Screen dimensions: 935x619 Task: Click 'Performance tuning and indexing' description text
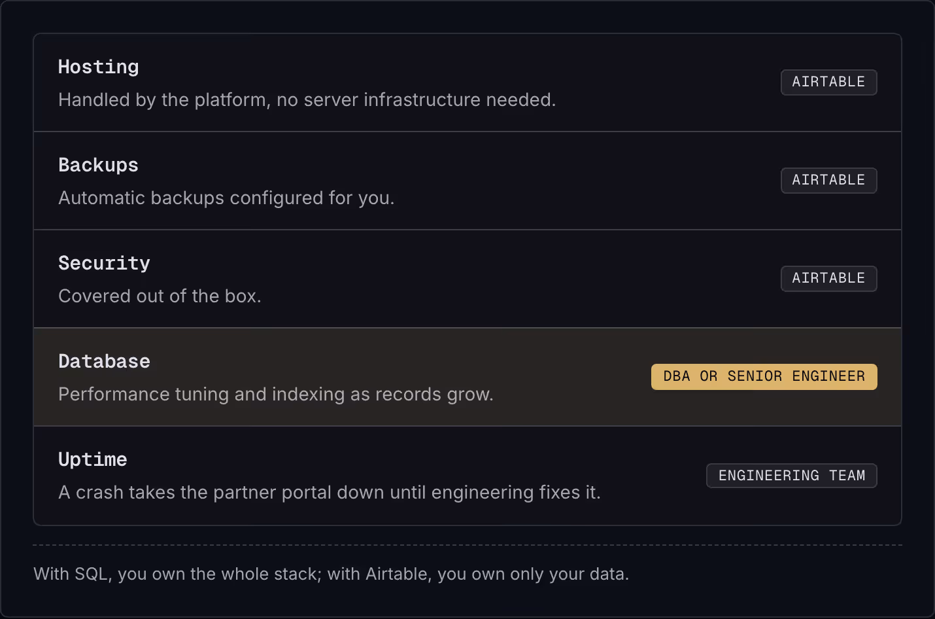[276, 394]
